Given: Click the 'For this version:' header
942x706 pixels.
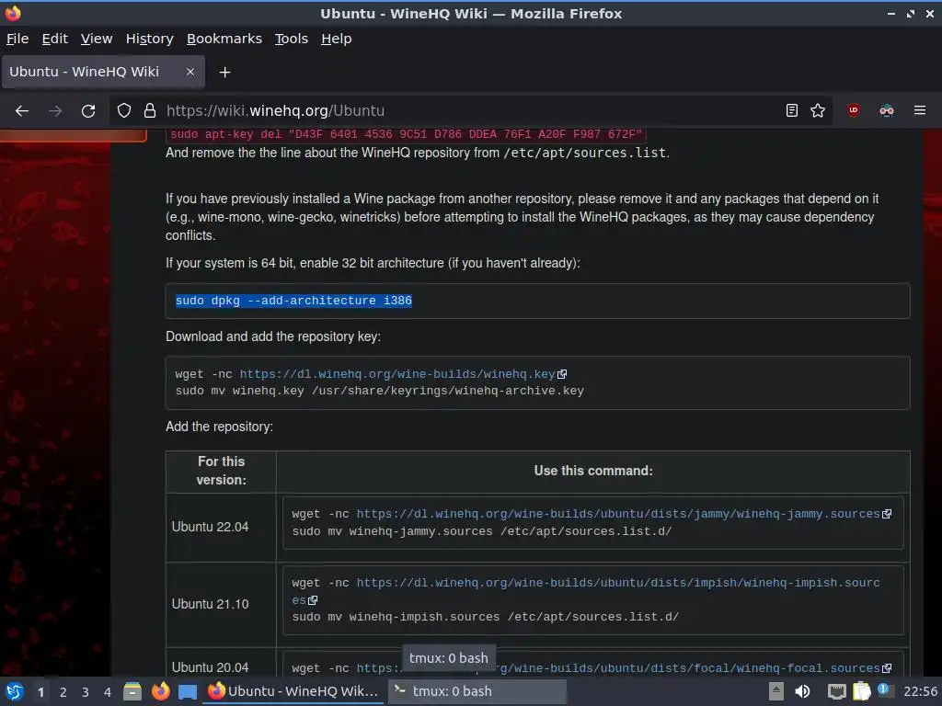Looking at the screenshot, I should pyautogui.click(x=221, y=471).
